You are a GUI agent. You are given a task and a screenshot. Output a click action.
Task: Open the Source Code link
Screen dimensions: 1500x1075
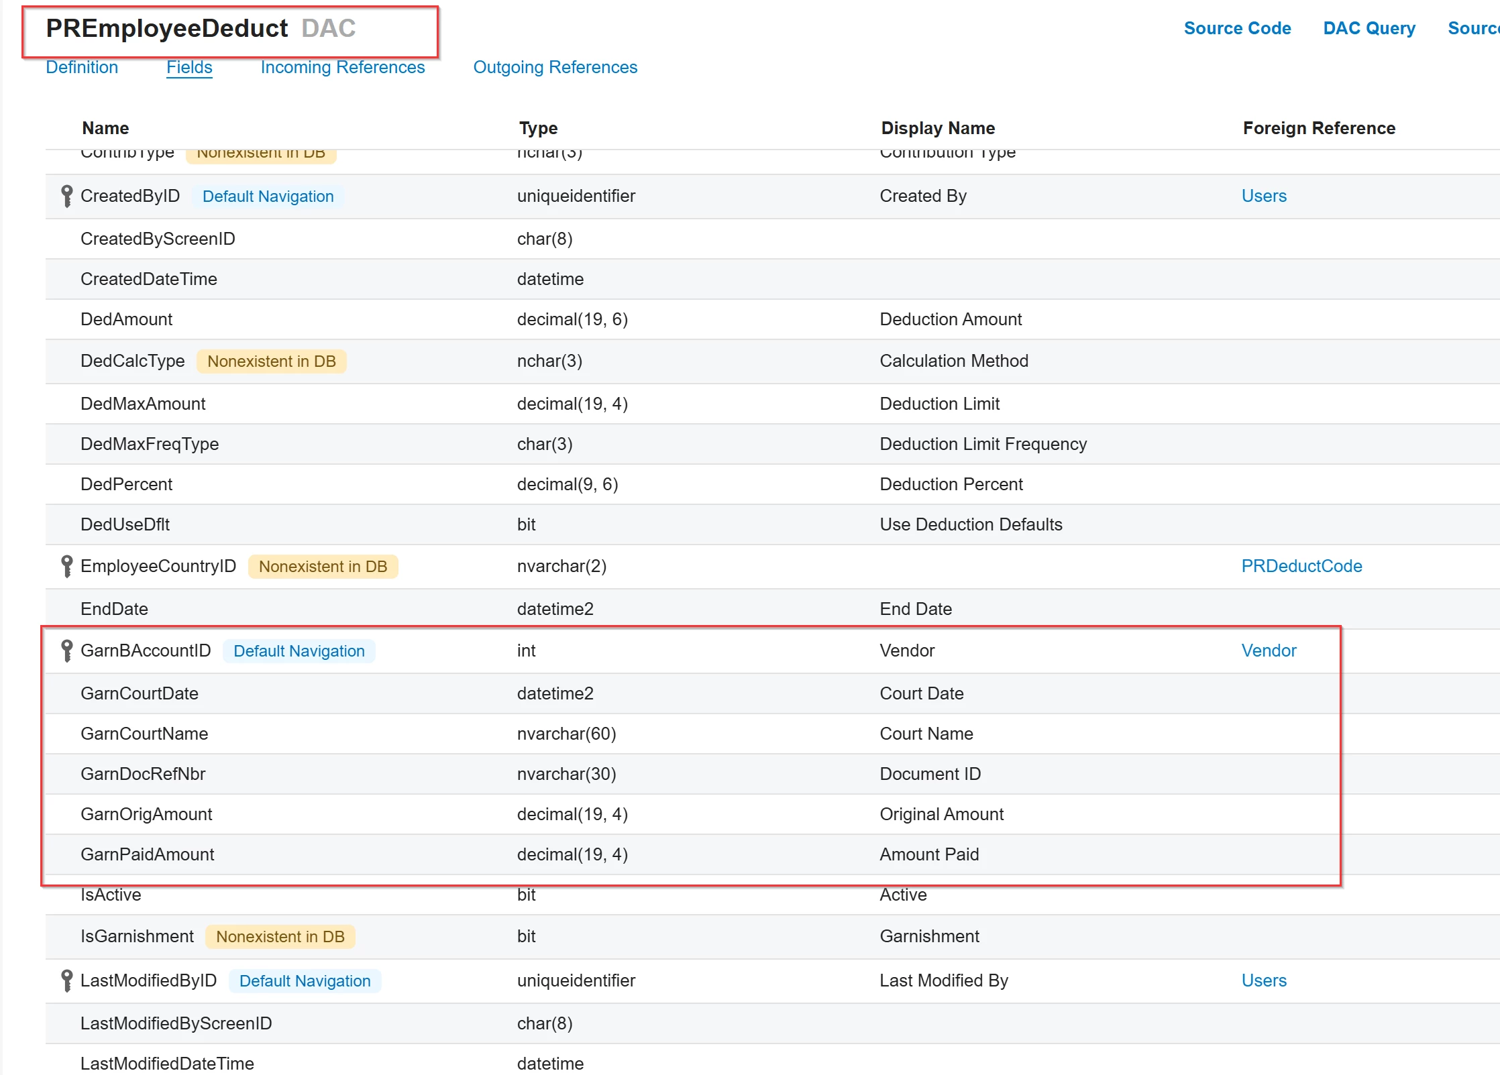click(x=1237, y=28)
